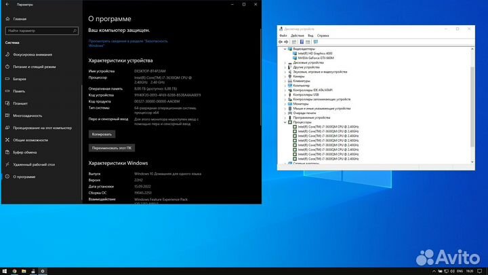Click Settings content vertical scrollbar
Viewport: 488px width, 275px height.
point(260,77)
